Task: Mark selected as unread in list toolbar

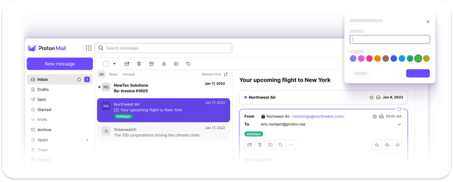Action: pyautogui.click(x=127, y=64)
